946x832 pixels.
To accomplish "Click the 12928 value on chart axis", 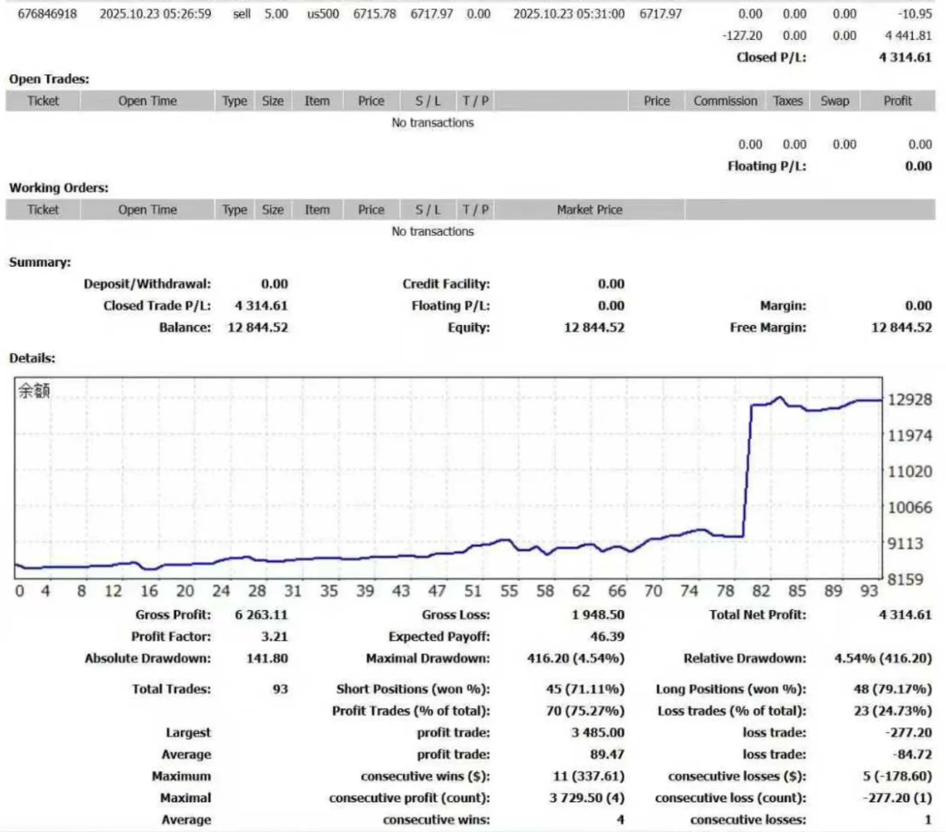I will pos(909,400).
